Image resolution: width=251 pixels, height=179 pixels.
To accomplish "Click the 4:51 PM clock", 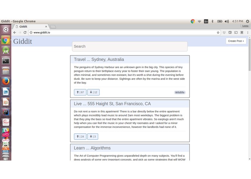I will pos(238,21).
